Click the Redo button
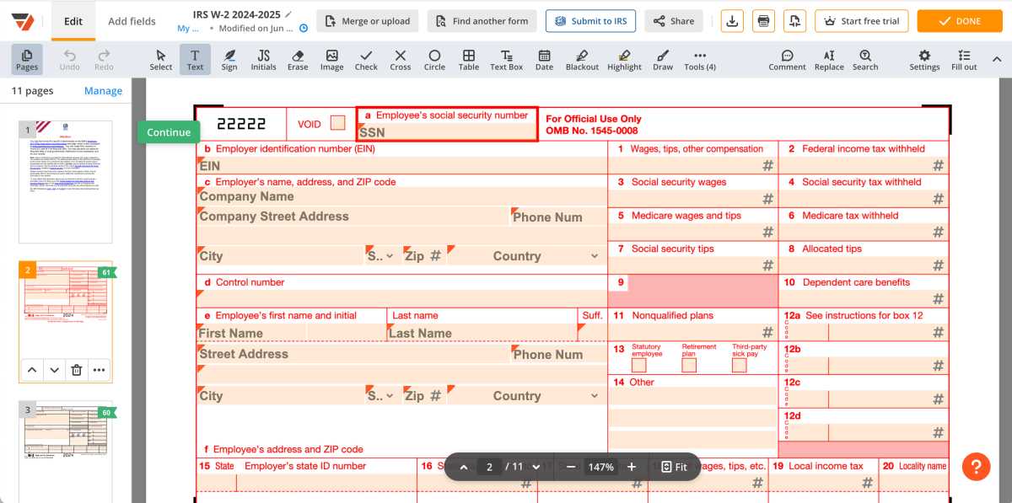1012x503 pixels. [x=104, y=59]
